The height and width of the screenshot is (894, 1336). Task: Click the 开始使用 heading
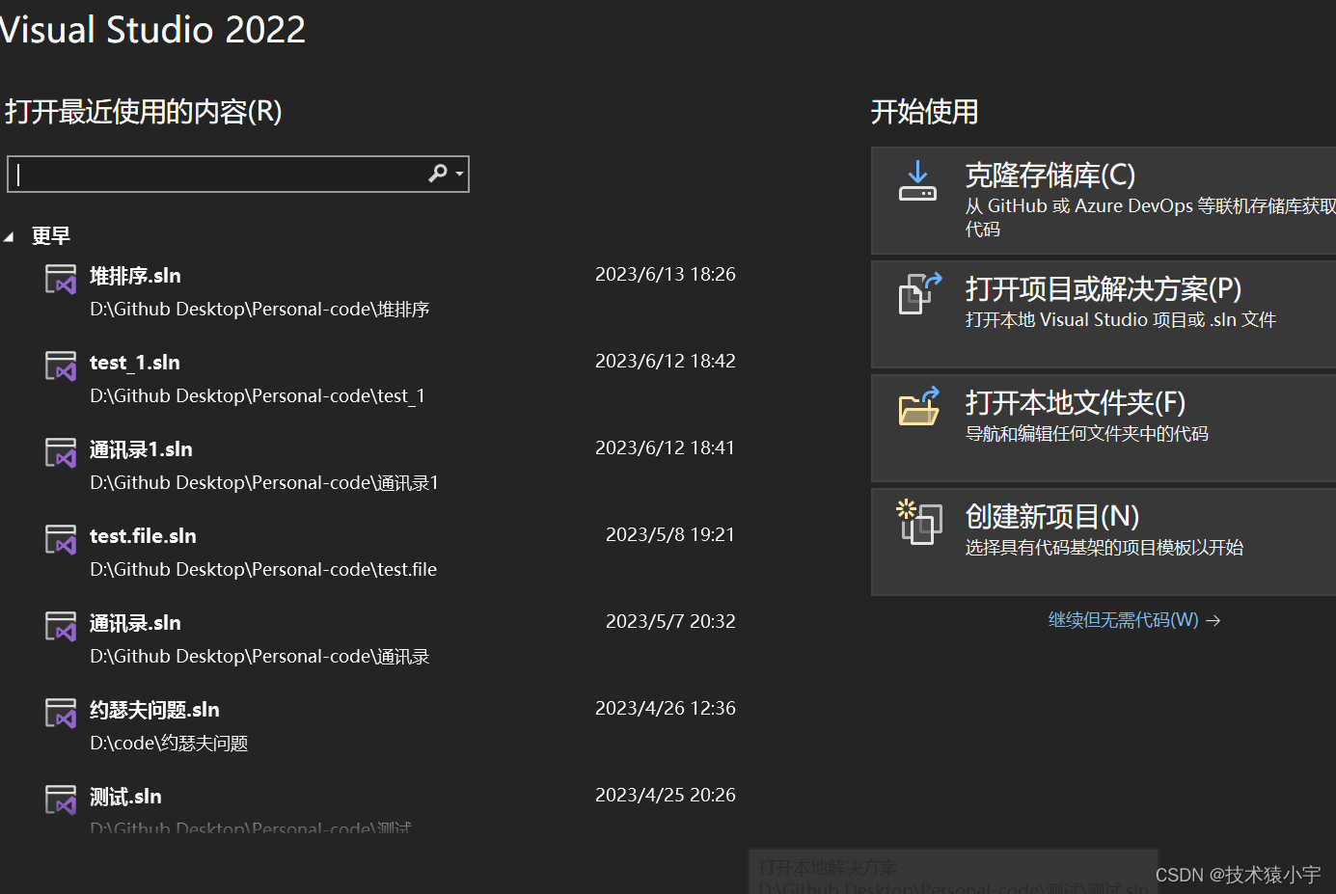pyautogui.click(x=924, y=112)
